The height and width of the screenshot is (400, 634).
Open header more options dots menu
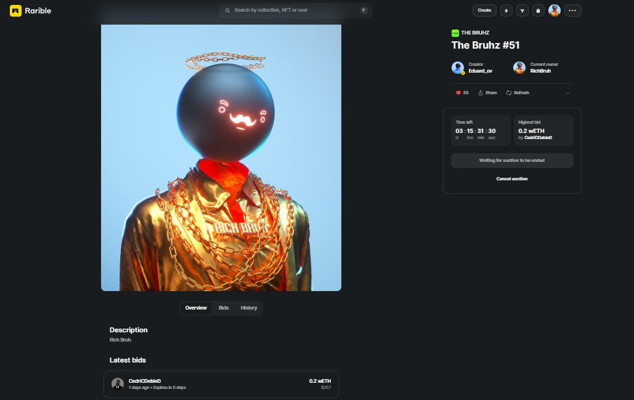tap(572, 10)
